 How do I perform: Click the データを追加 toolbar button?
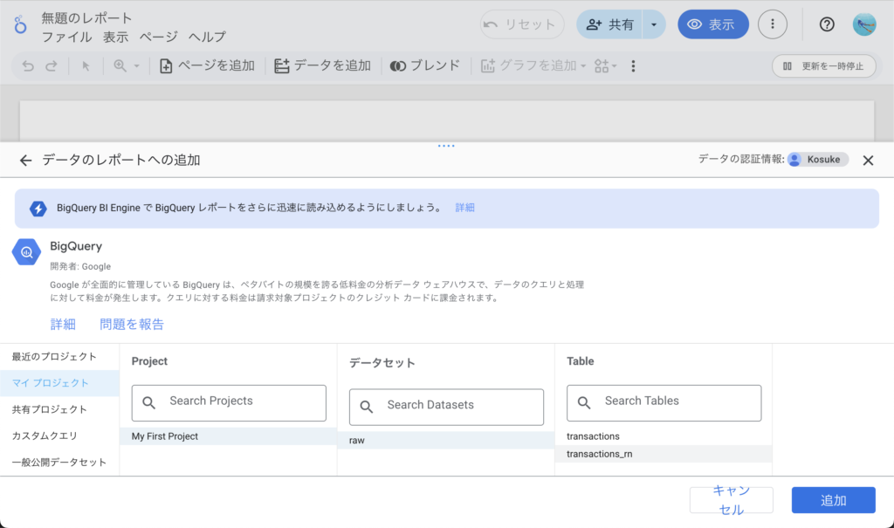322,66
